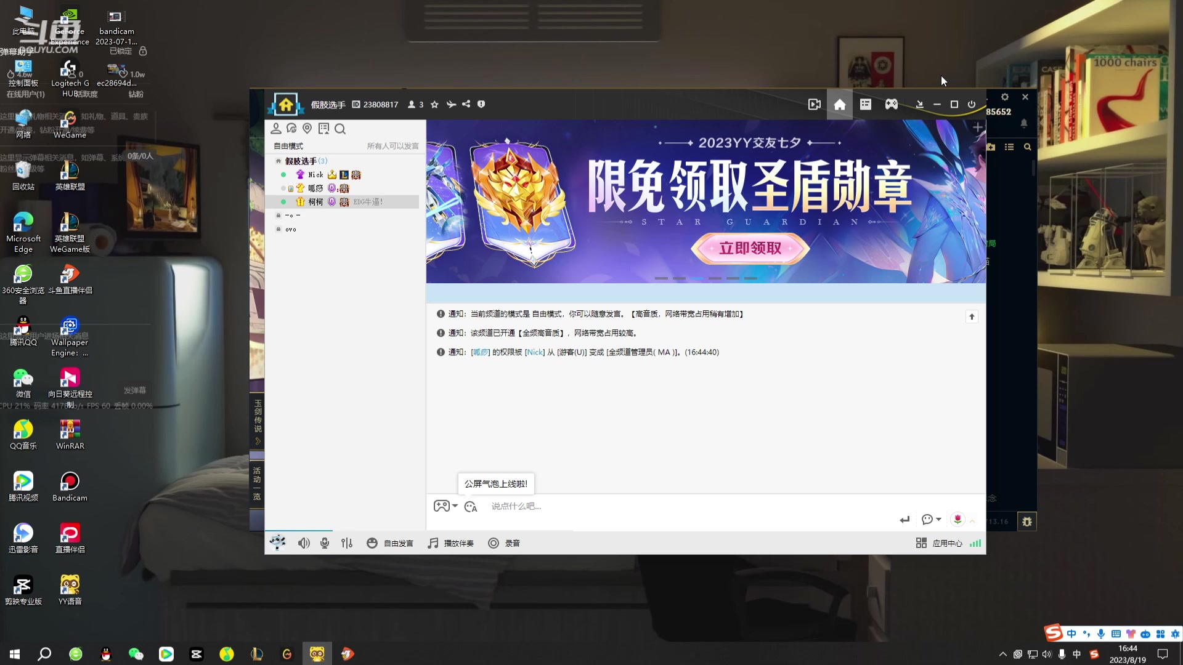Open the game emoji dropdown beside chat input
Image resolution: width=1183 pixels, height=665 pixels.
coord(445,506)
